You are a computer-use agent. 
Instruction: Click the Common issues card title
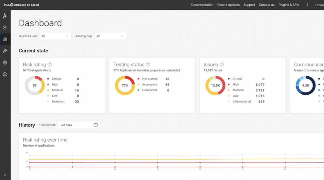(x=309, y=65)
